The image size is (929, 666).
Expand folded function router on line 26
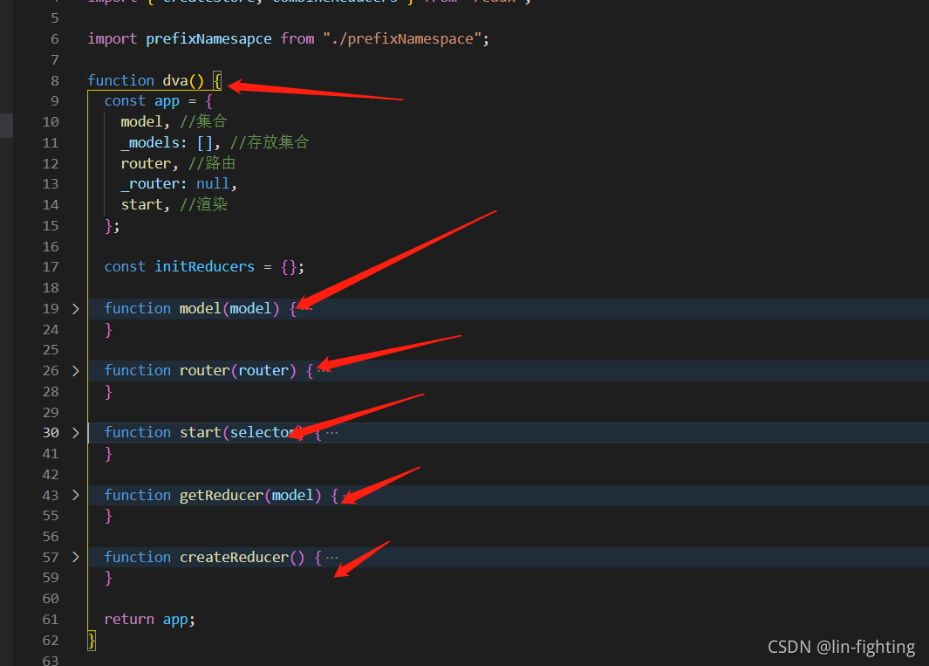pos(75,371)
